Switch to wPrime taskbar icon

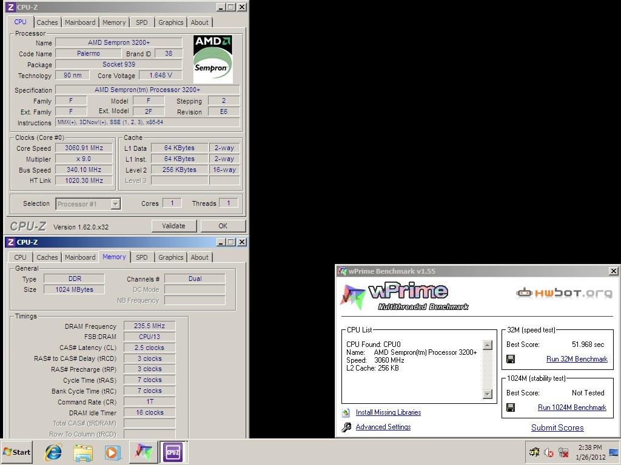(143, 452)
